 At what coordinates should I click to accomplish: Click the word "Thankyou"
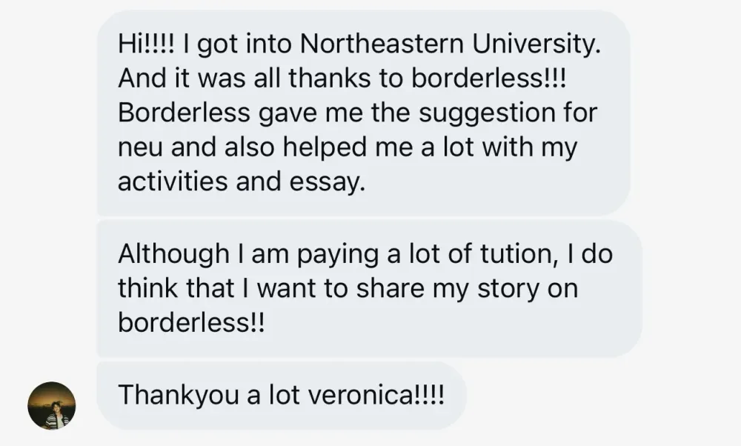click(x=179, y=394)
